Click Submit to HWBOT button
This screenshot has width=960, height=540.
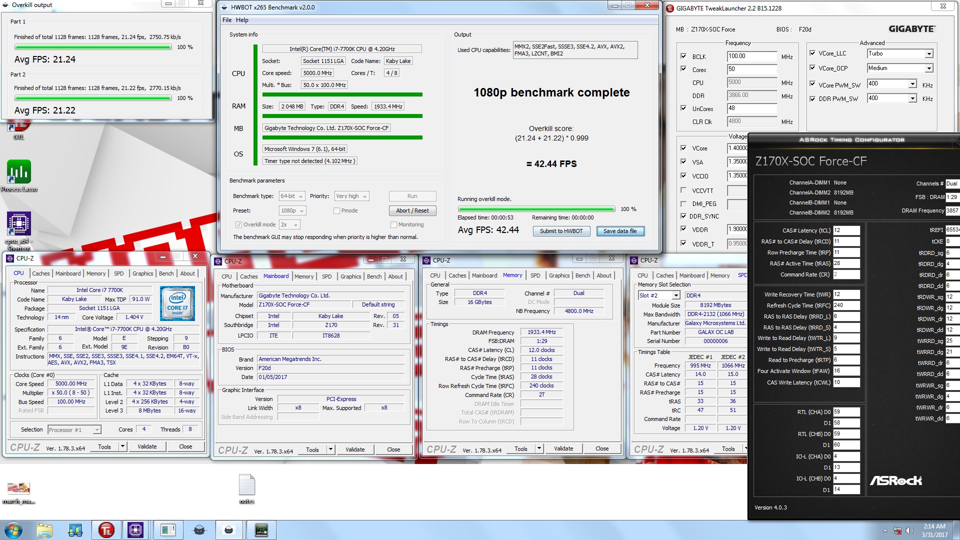(561, 231)
